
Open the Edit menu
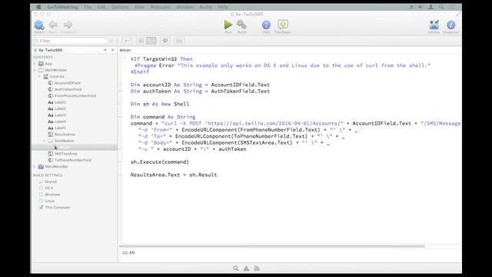coord(101,7)
